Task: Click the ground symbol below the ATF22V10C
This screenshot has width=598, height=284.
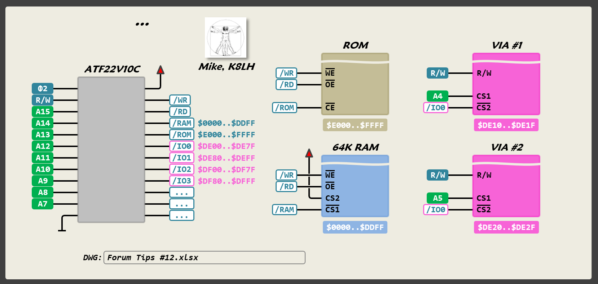Action: click(62, 229)
